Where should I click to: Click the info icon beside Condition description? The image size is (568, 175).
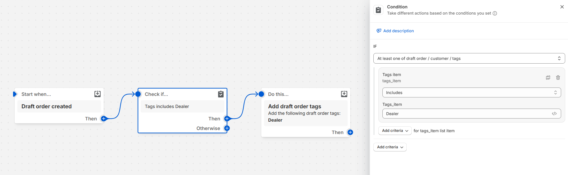[495, 13]
